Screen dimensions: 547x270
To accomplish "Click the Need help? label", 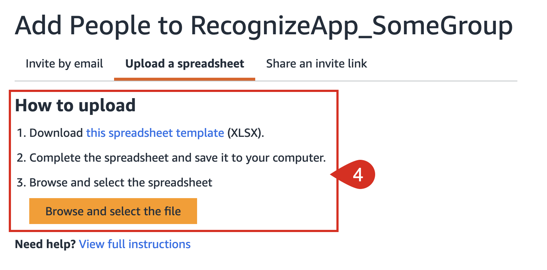I will (45, 244).
